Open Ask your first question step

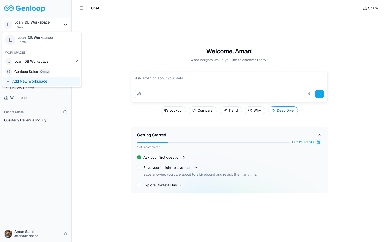[164, 157]
